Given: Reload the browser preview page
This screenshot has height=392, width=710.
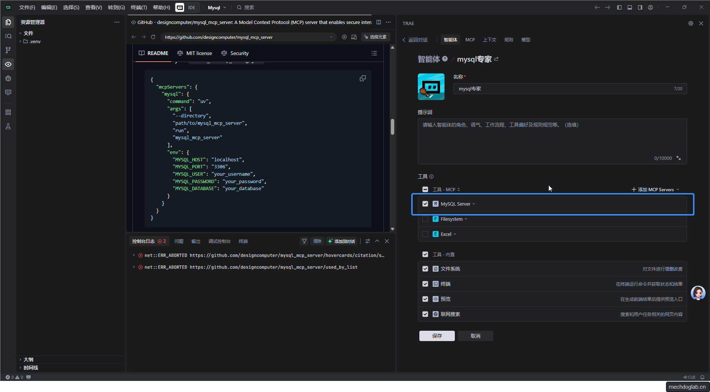Looking at the screenshot, I should (x=153, y=37).
